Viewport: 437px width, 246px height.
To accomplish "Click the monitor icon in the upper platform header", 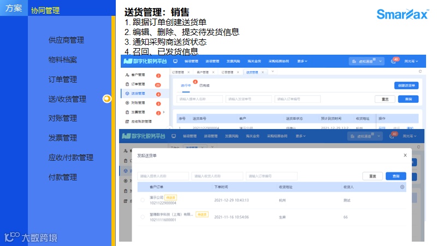I will pyautogui.click(x=175, y=61).
